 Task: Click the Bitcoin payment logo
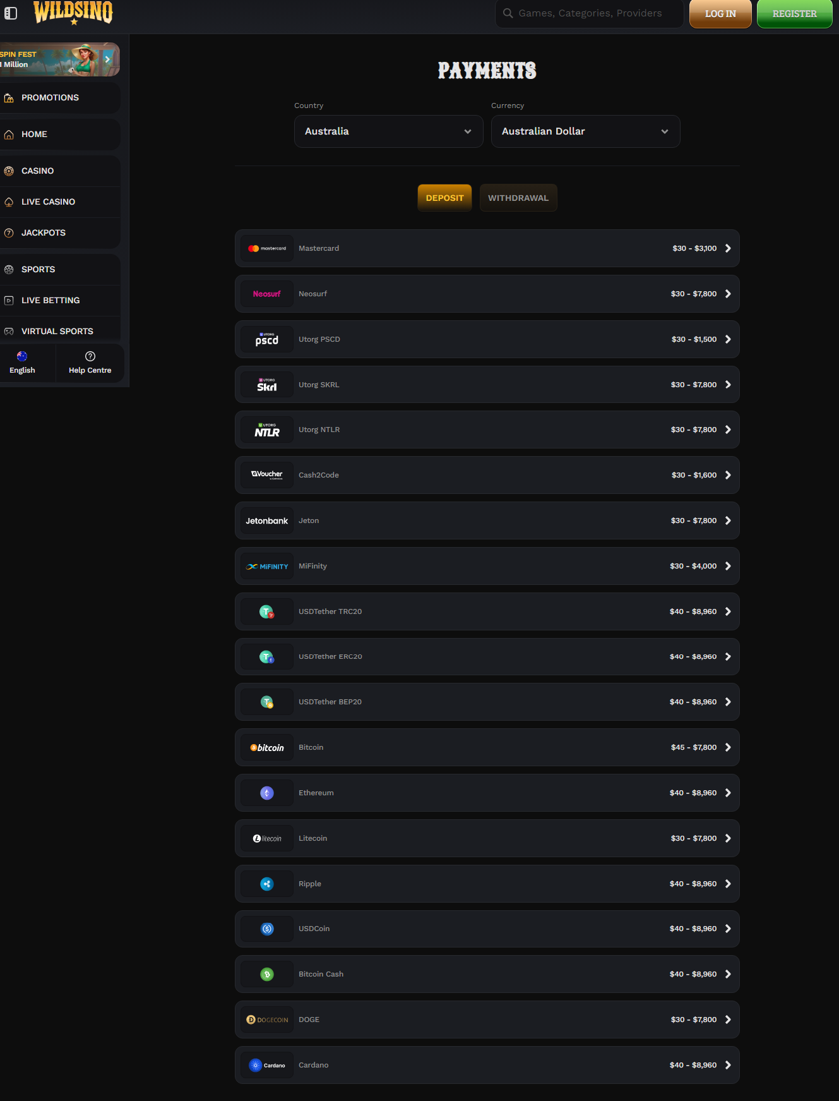coord(267,747)
